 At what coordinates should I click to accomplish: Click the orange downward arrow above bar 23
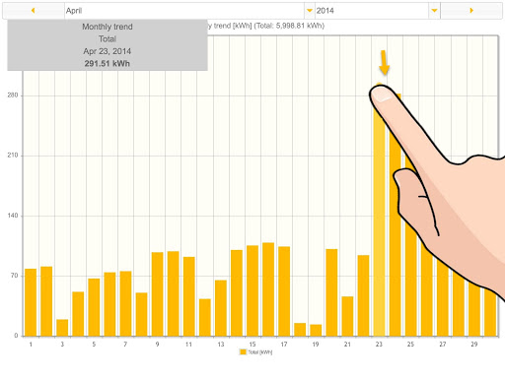pos(384,62)
